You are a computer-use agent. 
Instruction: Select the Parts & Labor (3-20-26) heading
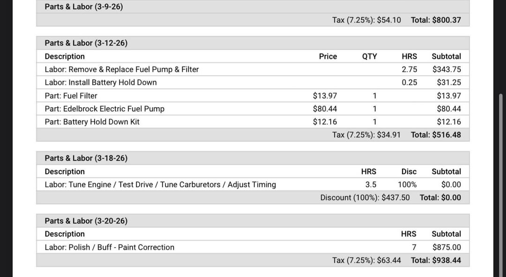[86, 221]
